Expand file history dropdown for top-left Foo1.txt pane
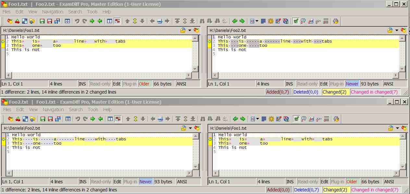410x194 pixels. [190, 30]
